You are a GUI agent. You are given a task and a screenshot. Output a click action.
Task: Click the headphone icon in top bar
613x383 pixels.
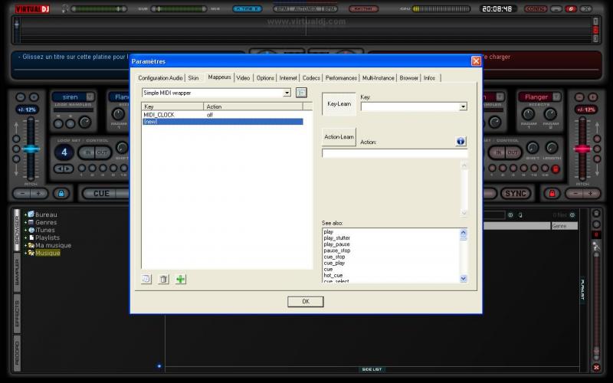pos(65,8)
